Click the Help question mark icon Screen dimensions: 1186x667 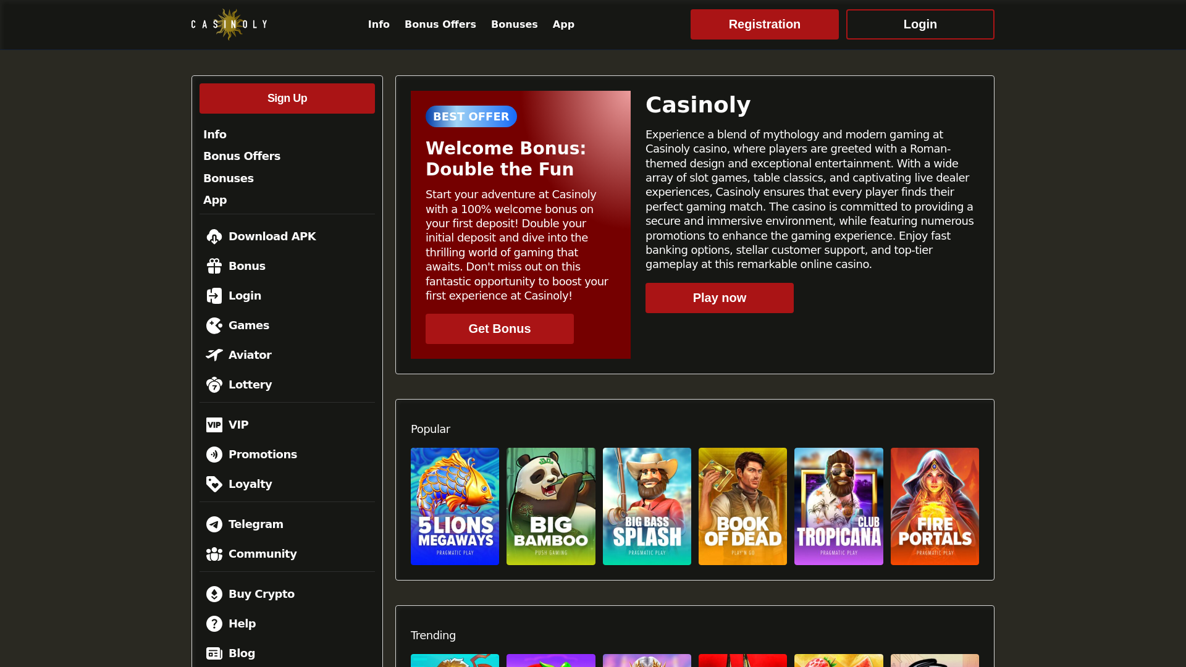pyautogui.click(x=214, y=624)
